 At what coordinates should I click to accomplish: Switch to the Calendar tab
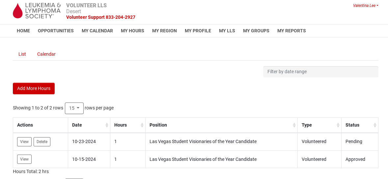point(46,54)
